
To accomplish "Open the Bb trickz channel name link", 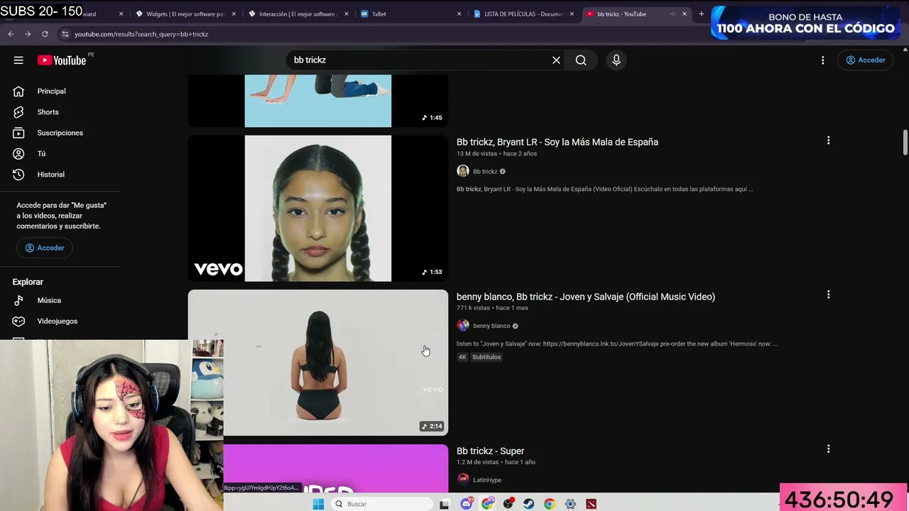I will 485,172.
